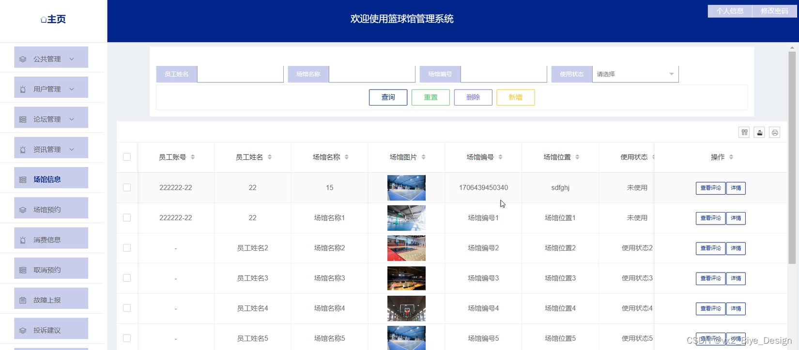799x350 pixels.
Task: Check the row for 场馆名称1
Action: [x=127, y=218]
